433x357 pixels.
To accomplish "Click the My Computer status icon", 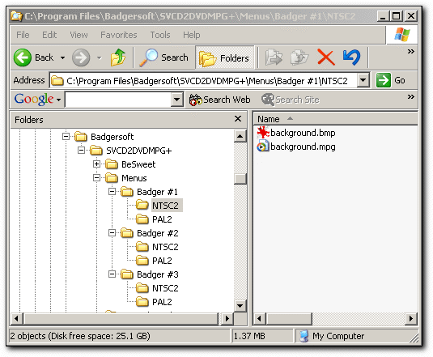I will pos(304,336).
